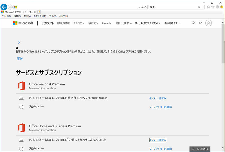Image resolution: width=225 pixels, height=152 pixels.
Task: Click laptop icon in Office Personal Premium row
Action: tap(21, 98)
